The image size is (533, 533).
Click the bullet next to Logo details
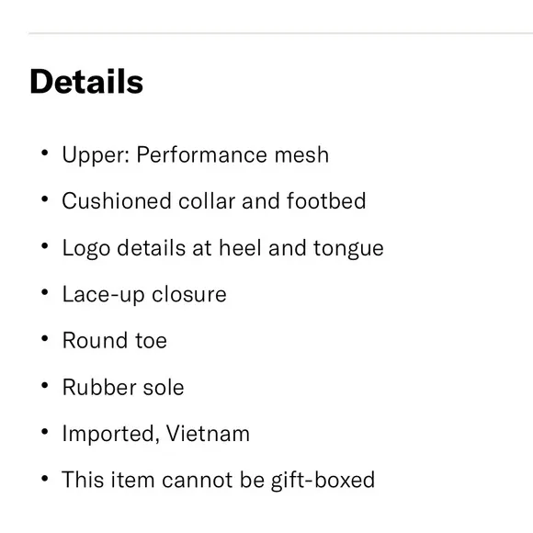[44, 245]
